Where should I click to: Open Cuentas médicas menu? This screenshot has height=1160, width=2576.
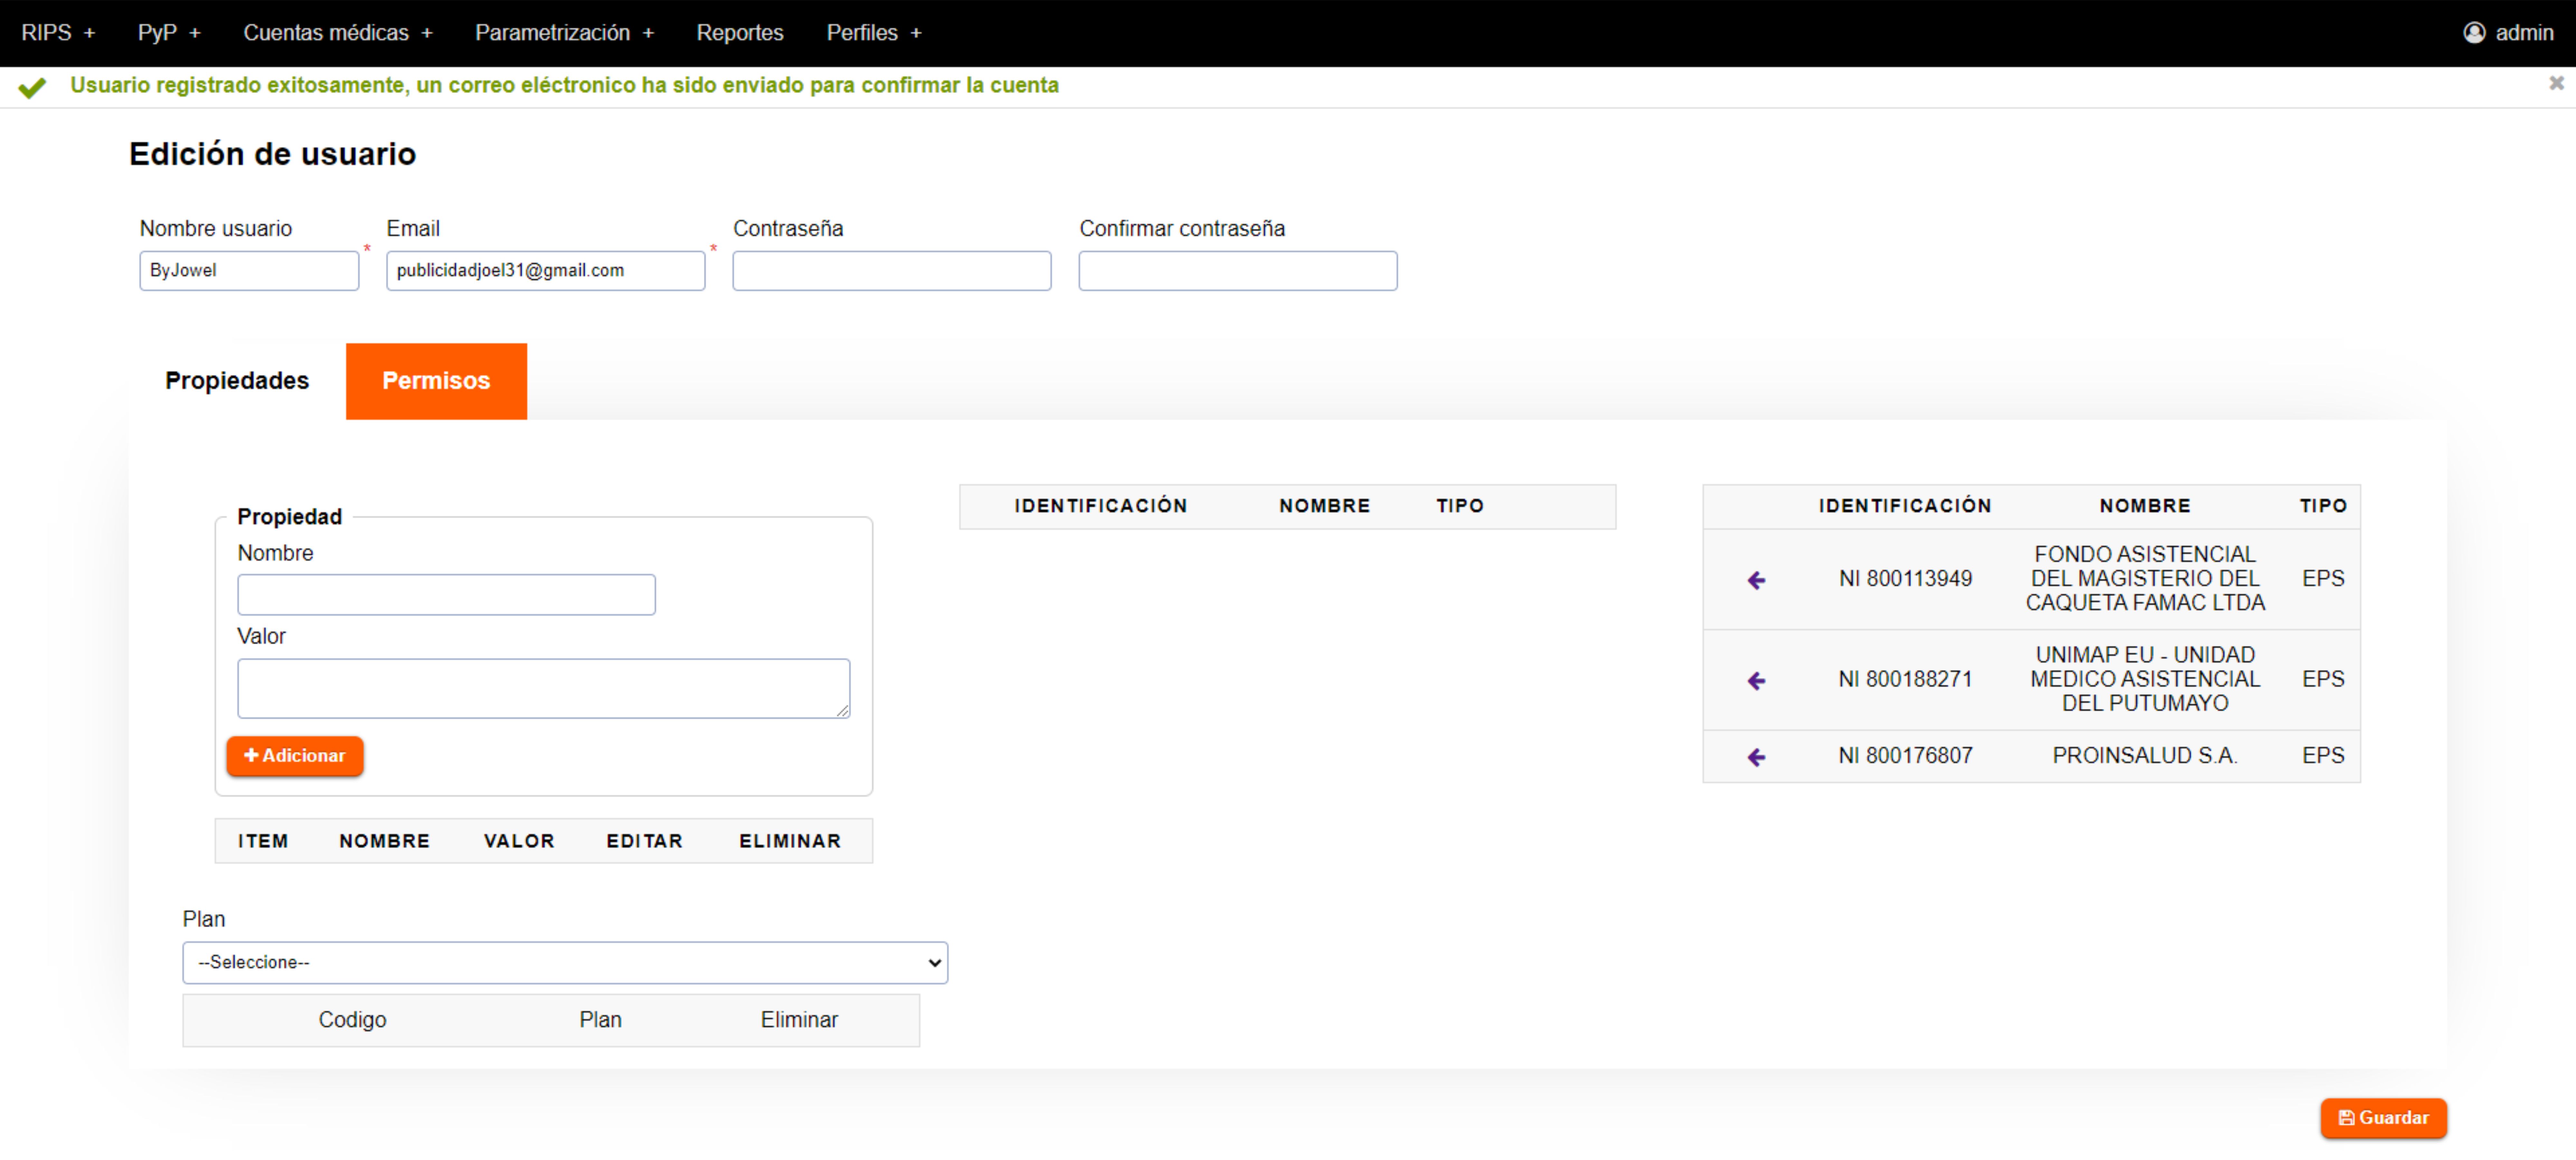point(338,33)
